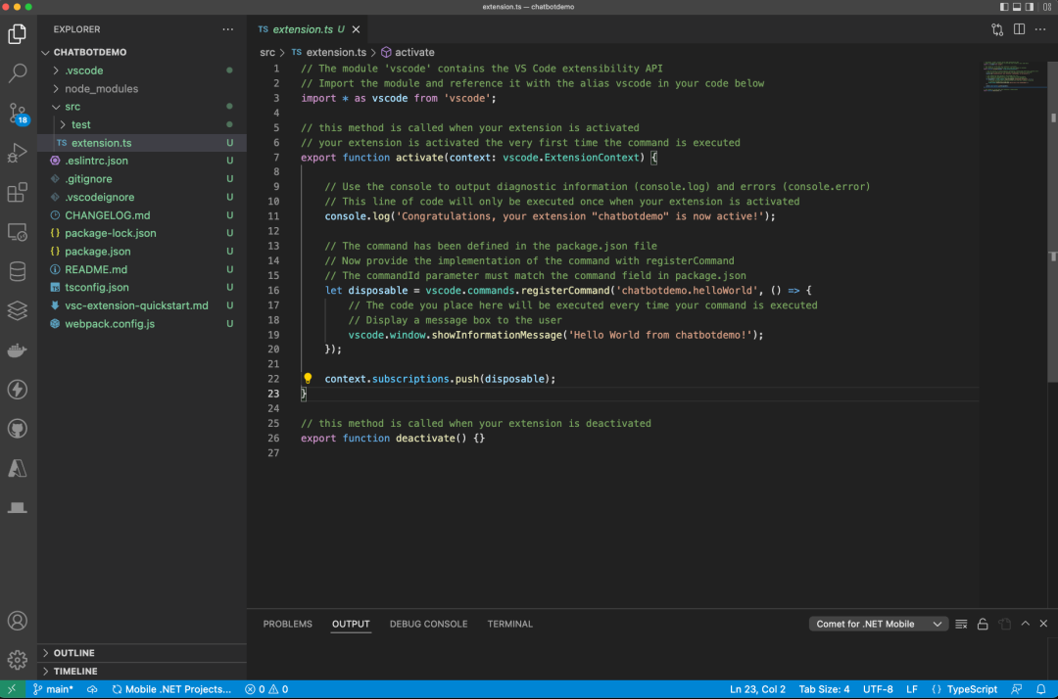Open the Manage settings gear
The width and height of the screenshot is (1058, 699).
pos(18,660)
